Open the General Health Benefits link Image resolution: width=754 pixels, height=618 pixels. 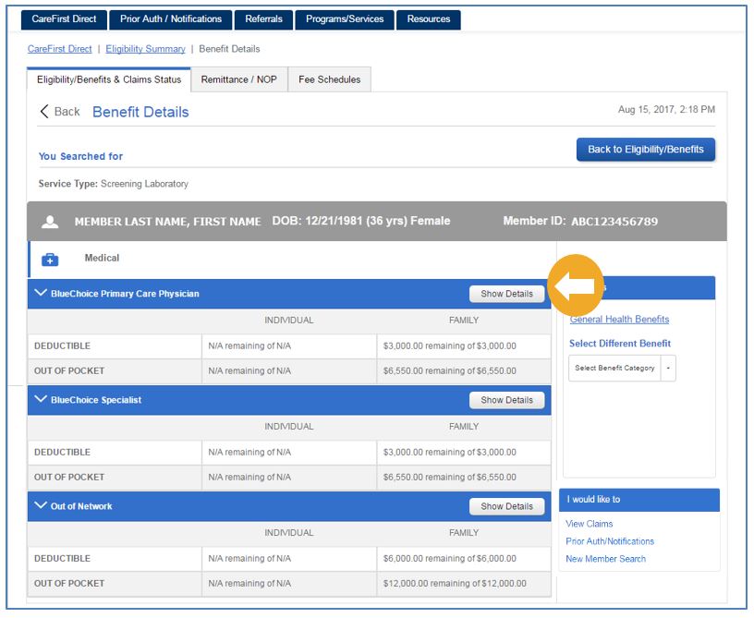pos(619,319)
